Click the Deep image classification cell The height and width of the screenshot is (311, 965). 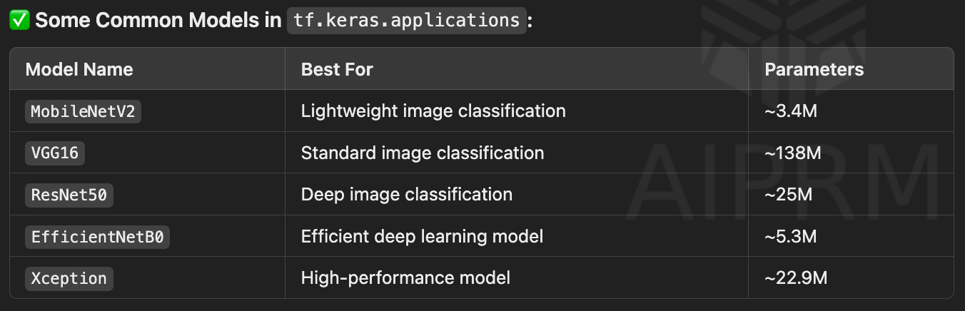point(407,194)
